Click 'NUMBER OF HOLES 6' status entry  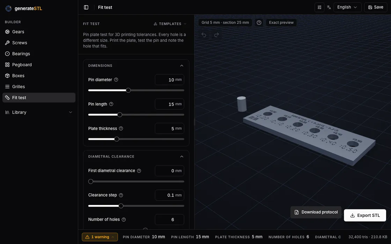click(289, 237)
